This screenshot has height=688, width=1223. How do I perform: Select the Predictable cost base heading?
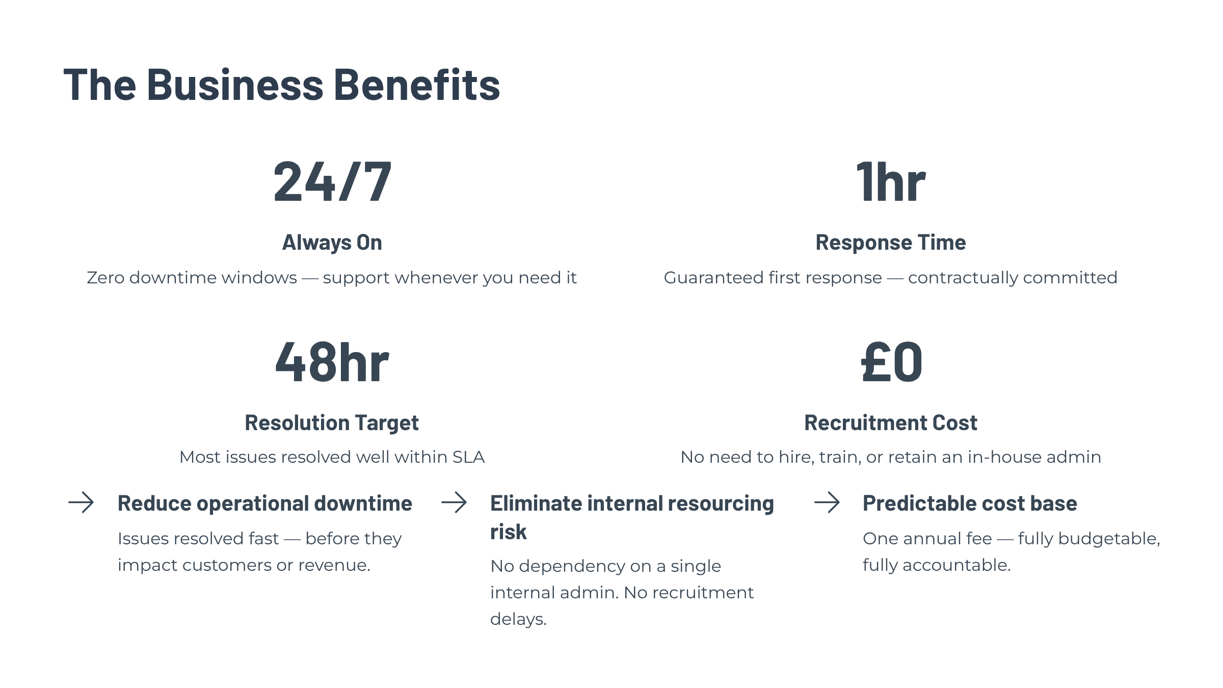tap(970, 504)
